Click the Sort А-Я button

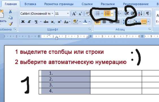pos(140,13)
